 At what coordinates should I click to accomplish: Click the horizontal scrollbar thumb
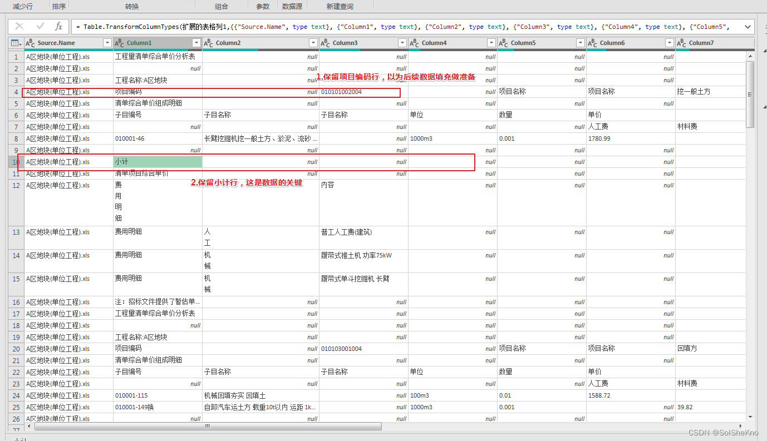208,427
